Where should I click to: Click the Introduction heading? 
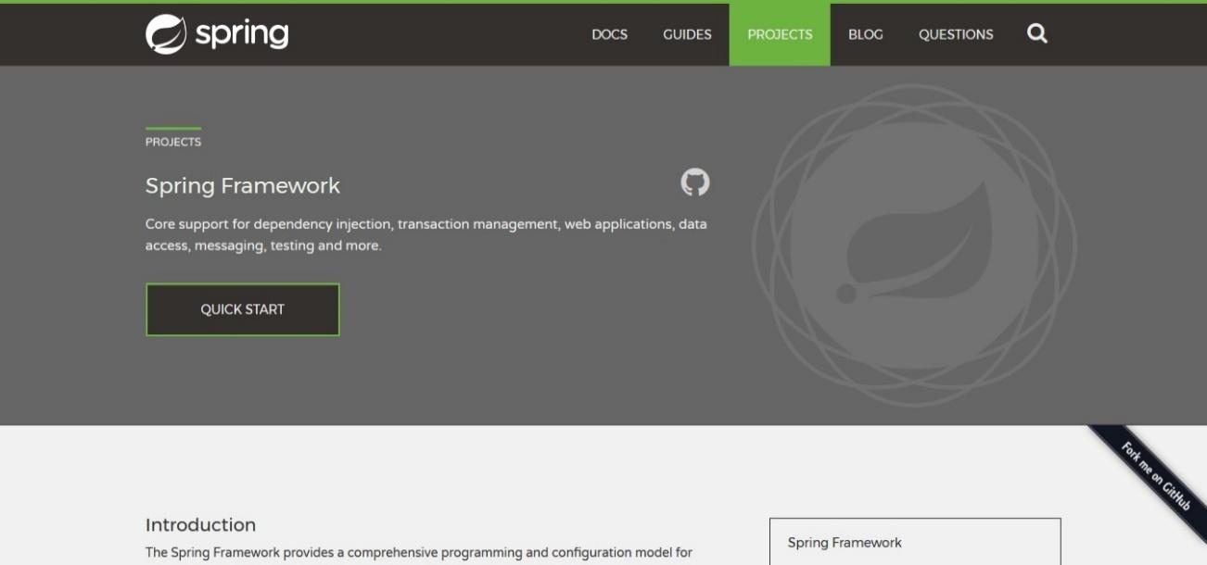point(200,525)
